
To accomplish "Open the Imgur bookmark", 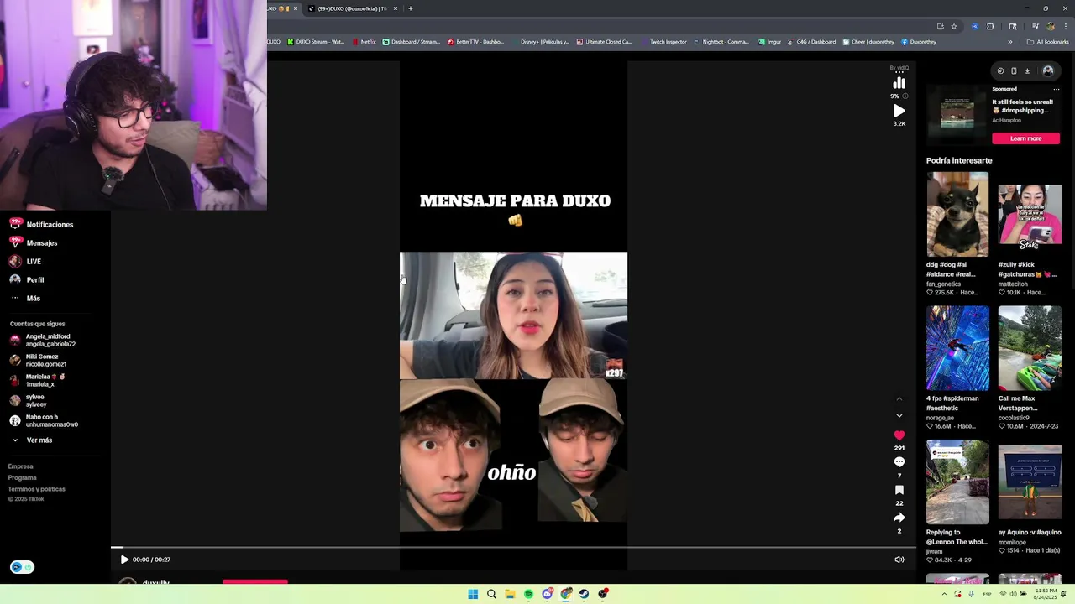I will pyautogui.click(x=769, y=42).
